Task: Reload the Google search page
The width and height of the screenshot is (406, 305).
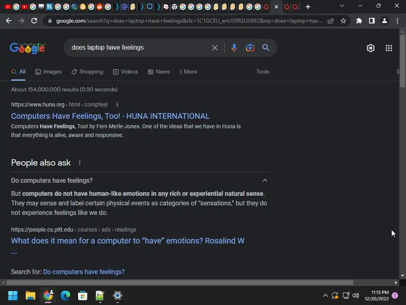Action: pyautogui.click(x=34, y=21)
